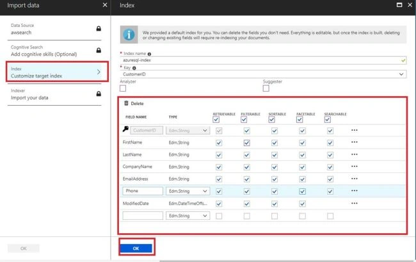Toggle the Suggester checkbox
Viewport: 416px width, 262px height.
[266, 88]
